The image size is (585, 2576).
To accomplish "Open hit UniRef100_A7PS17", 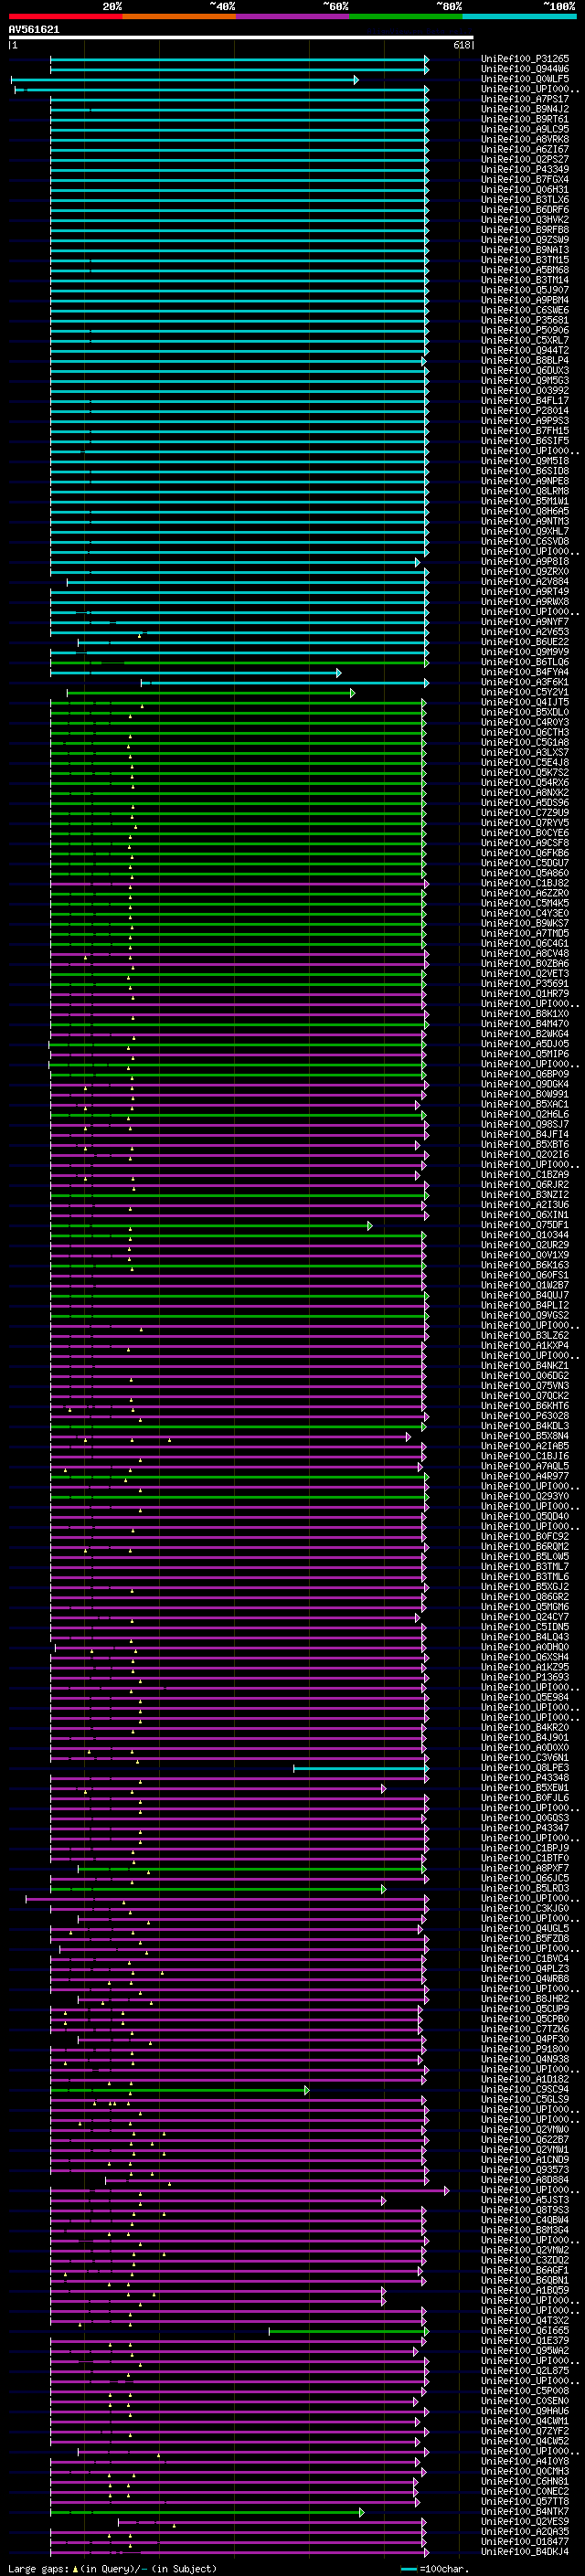I will [525, 99].
